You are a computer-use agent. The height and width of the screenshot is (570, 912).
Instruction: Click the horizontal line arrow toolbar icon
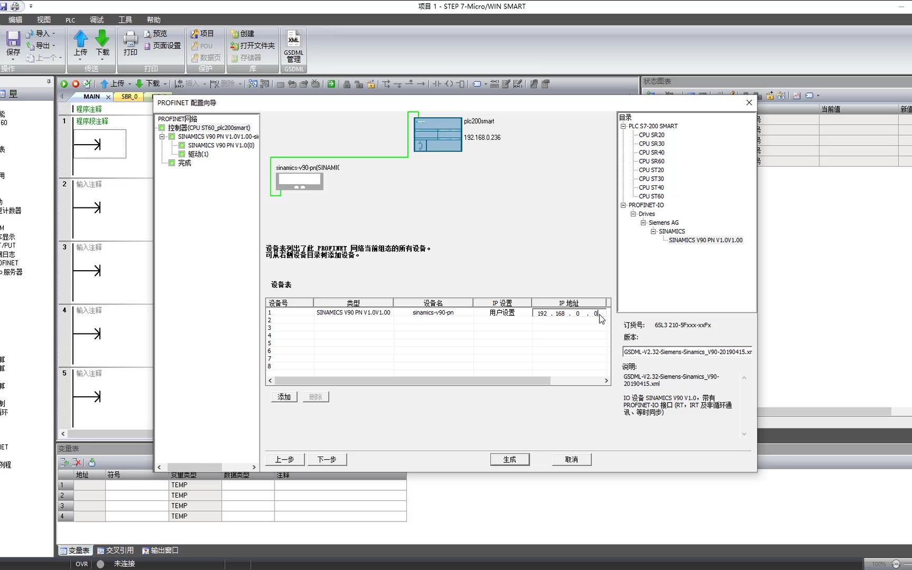click(421, 83)
